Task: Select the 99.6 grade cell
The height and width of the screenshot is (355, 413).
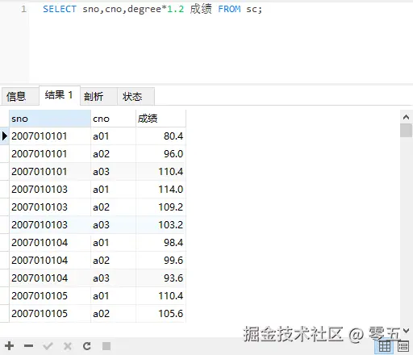Action: 161,261
